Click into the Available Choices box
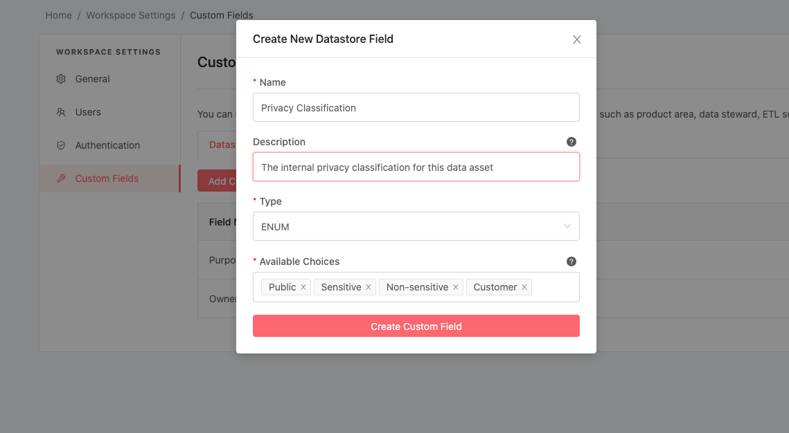789x433 pixels. (554, 287)
